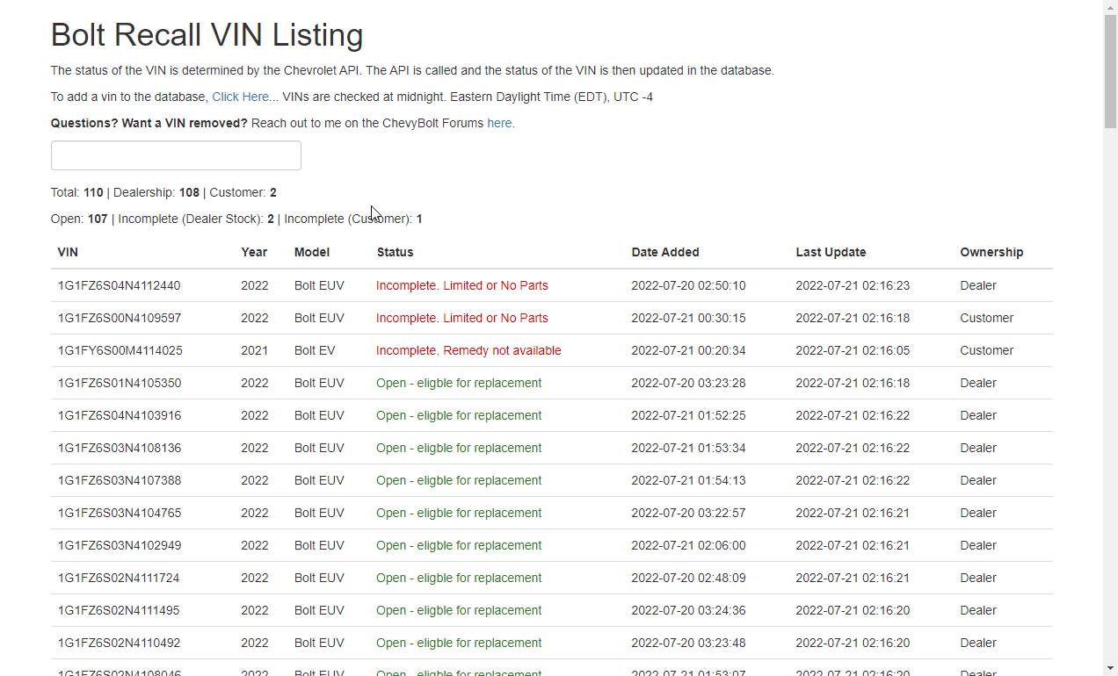Click date added 2022-07-21 02:06:00
This screenshot has width=1118, height=676.
click(x=689, y=545)
